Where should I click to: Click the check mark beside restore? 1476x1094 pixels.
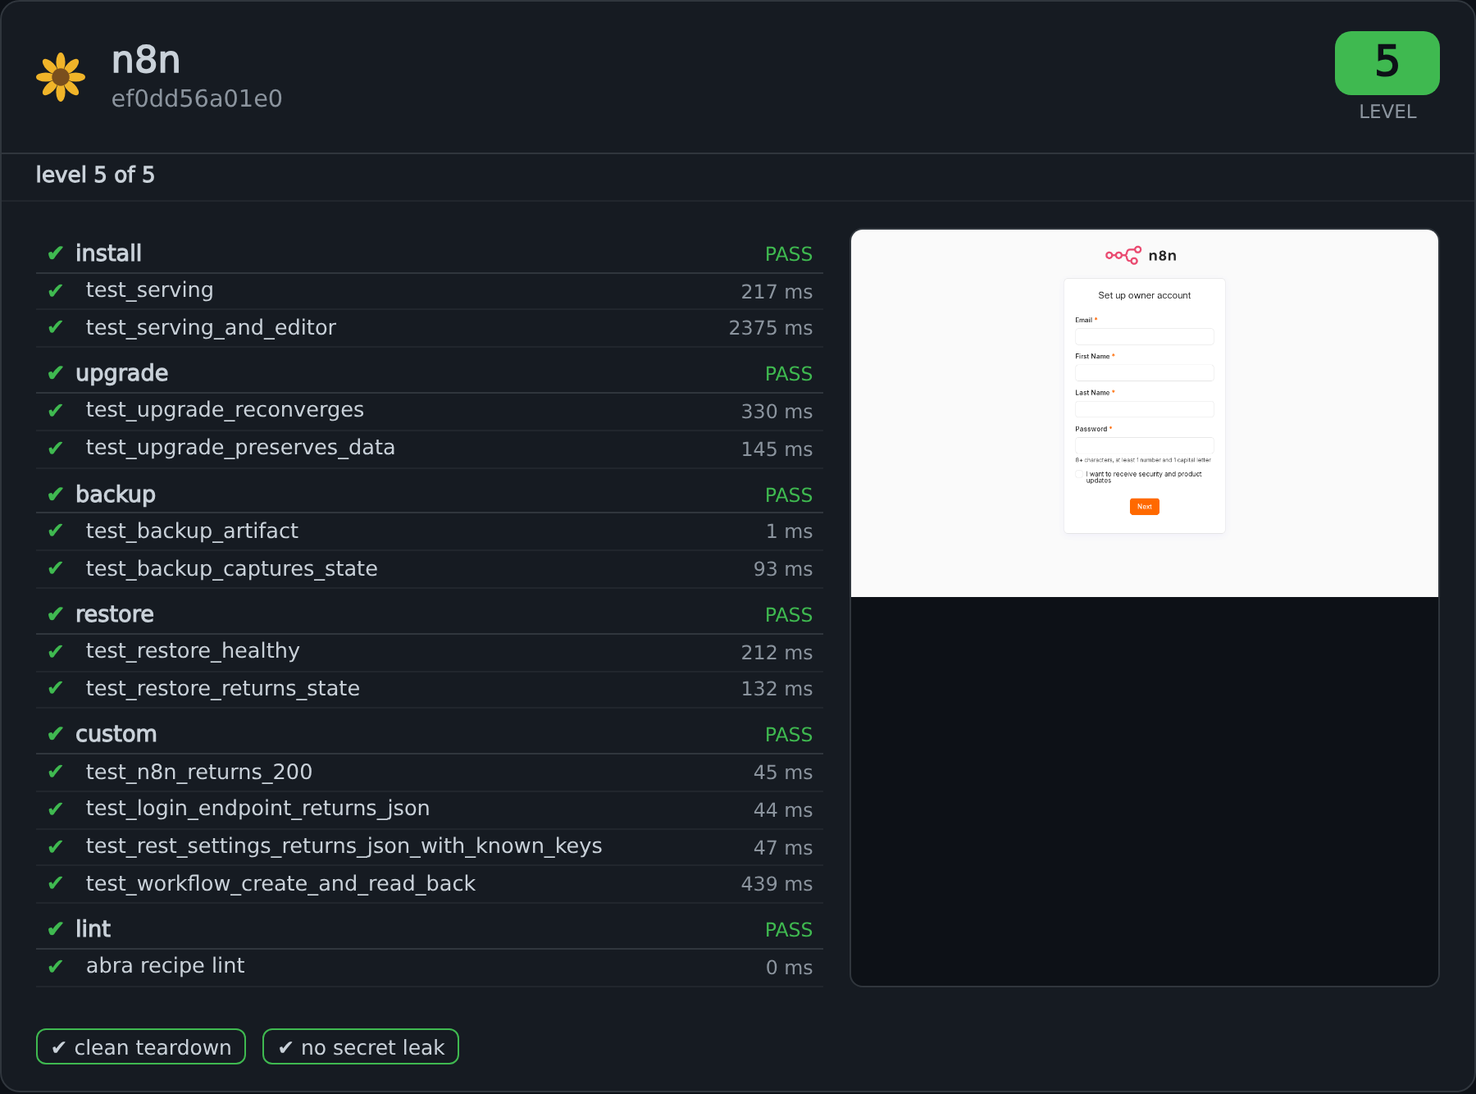55,614
